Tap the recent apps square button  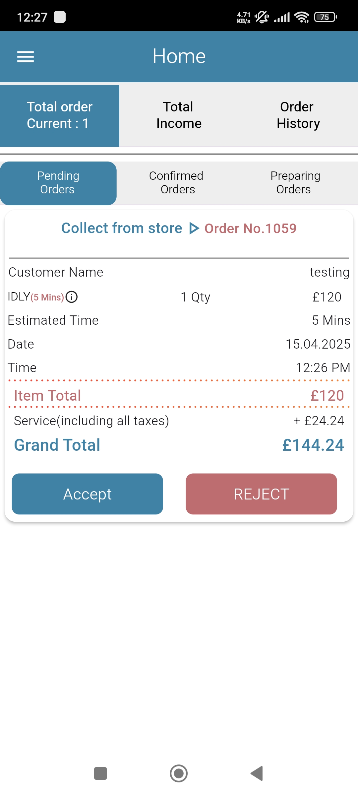click(x=100, y=773)
